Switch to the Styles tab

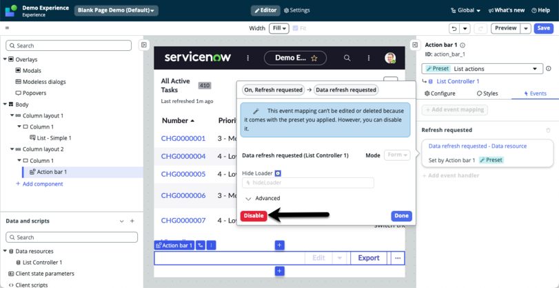(487, 93)
